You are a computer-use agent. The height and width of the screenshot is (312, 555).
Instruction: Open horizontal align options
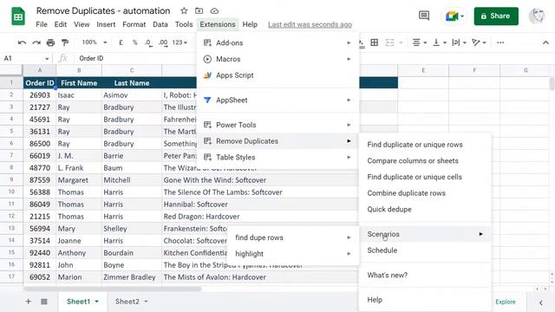pyautogui.click(x=420, y=42)
